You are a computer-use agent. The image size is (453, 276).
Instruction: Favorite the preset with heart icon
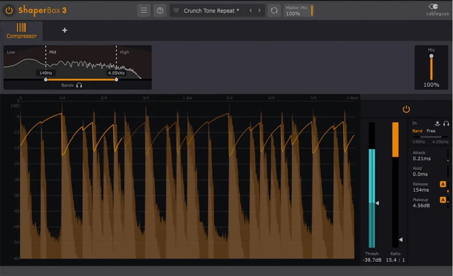[176, 11]
